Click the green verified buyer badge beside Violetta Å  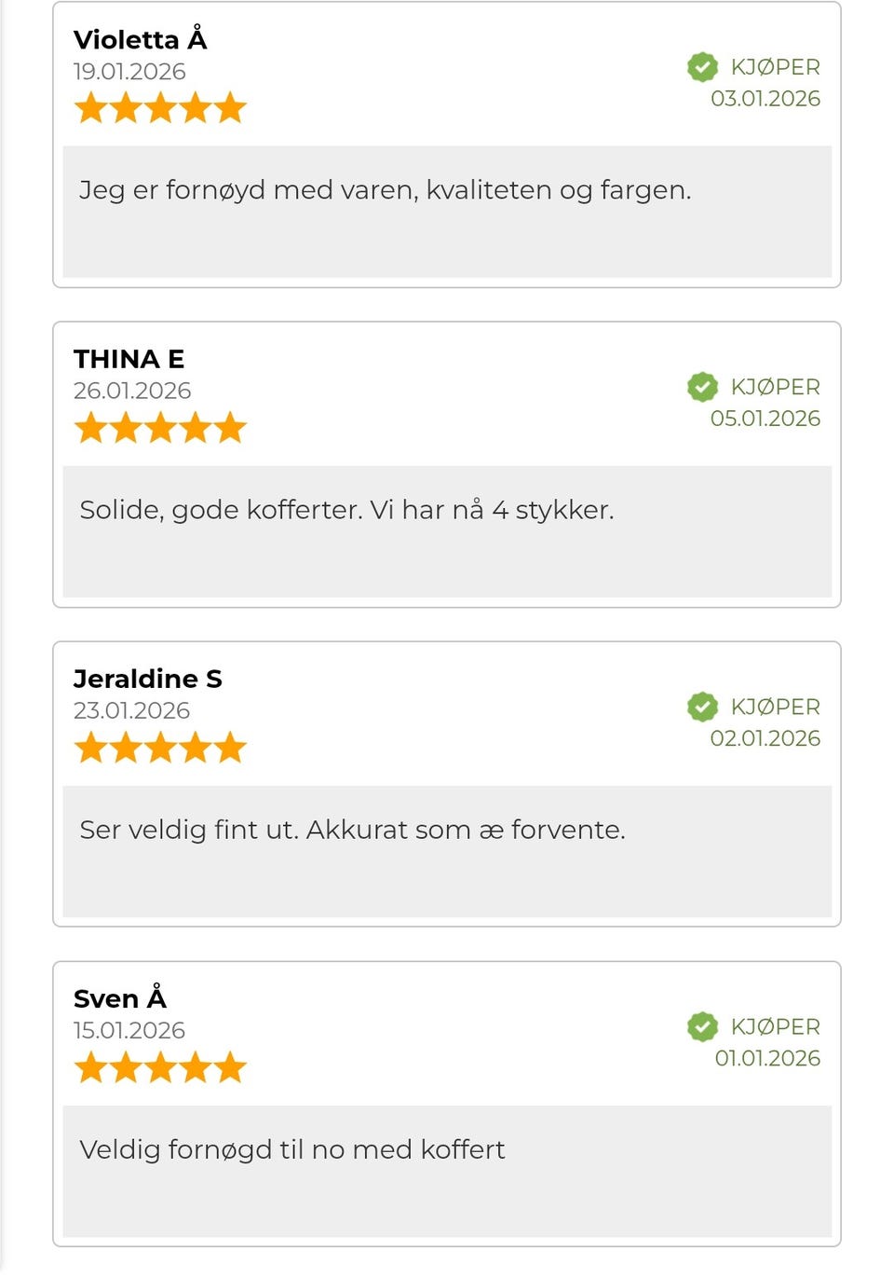702,66
